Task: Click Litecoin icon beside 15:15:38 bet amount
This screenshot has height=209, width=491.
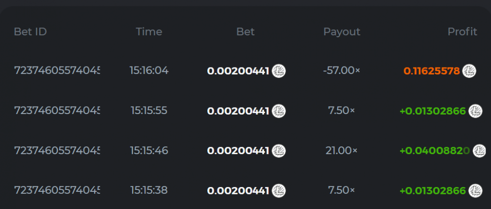Action: tap(279, 190)
